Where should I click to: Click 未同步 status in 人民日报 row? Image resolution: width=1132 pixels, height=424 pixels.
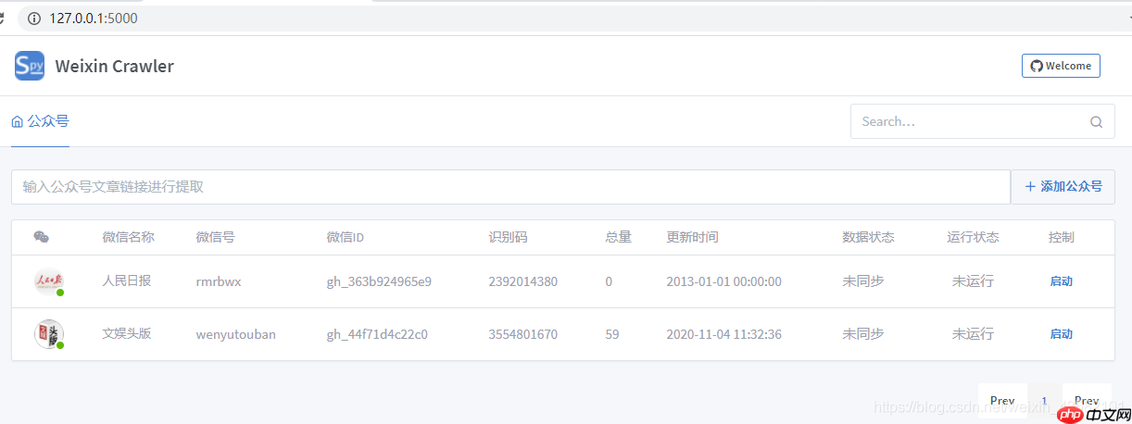[862, 281]
